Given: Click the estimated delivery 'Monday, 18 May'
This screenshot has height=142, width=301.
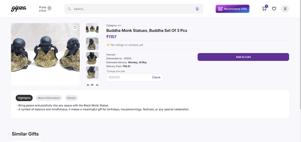Looking at the screenshot, I should [137, 63].
